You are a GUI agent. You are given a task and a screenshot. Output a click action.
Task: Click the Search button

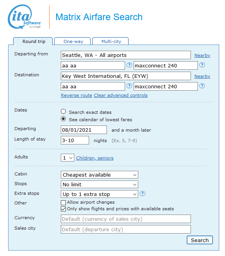click(200, 240)
